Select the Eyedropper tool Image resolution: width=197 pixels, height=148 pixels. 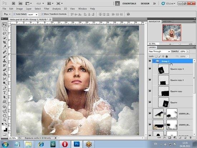coord(5,47)
